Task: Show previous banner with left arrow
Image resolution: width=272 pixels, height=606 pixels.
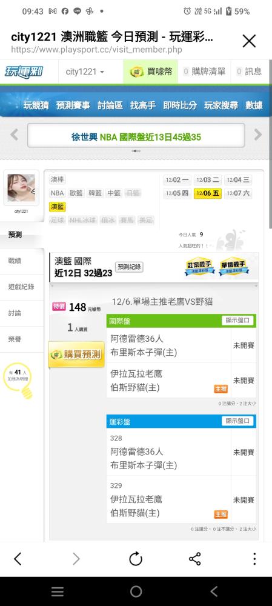Action: pos(15,135)
